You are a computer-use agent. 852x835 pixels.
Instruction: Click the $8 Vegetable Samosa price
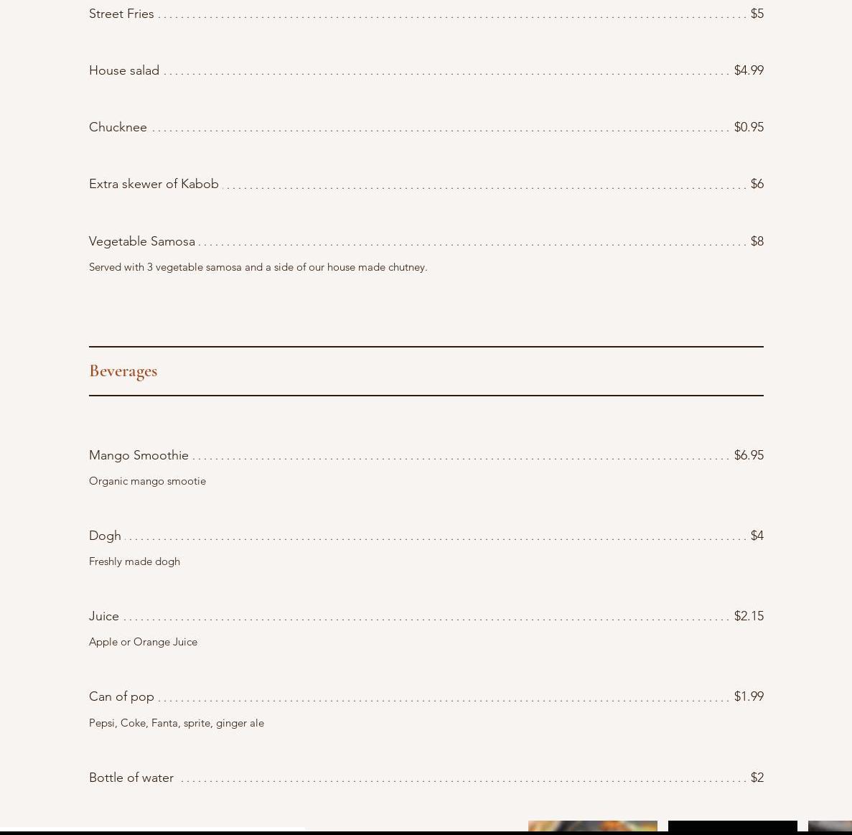[x=757, y=241]
